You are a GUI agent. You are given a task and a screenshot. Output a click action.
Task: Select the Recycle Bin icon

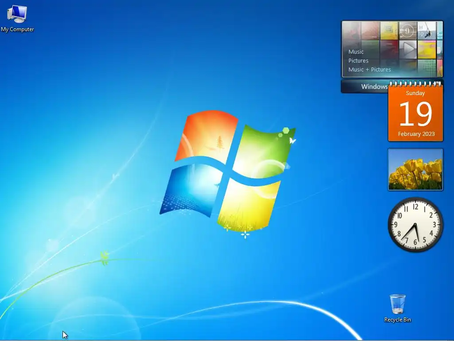point(398,308)
